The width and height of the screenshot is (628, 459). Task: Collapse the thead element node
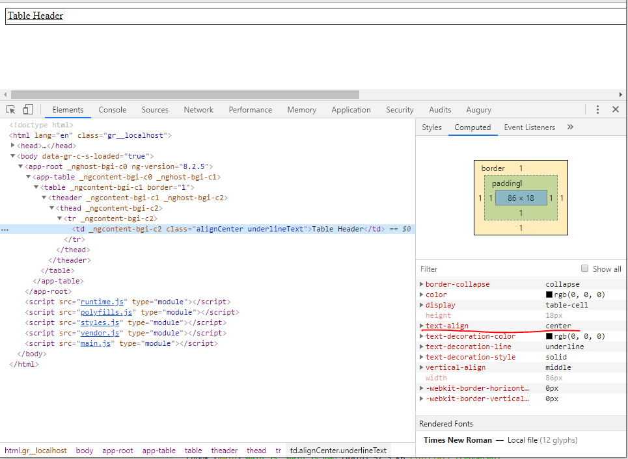[x=51, y=207]
